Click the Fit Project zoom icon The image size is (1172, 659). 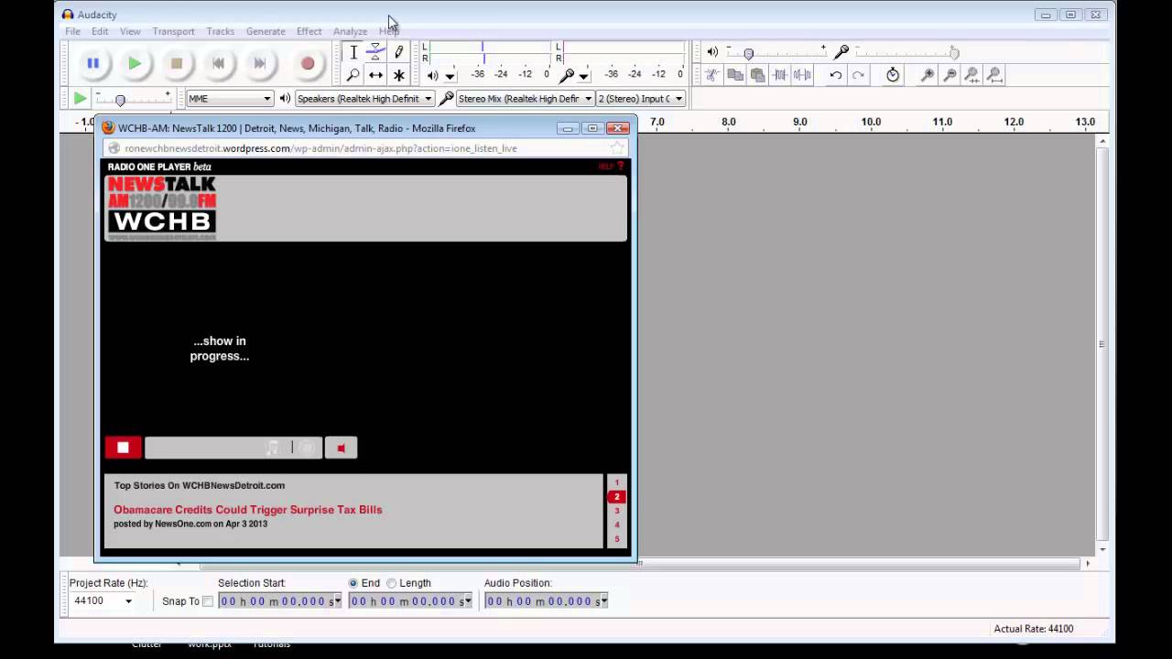[x=994, y=75]
